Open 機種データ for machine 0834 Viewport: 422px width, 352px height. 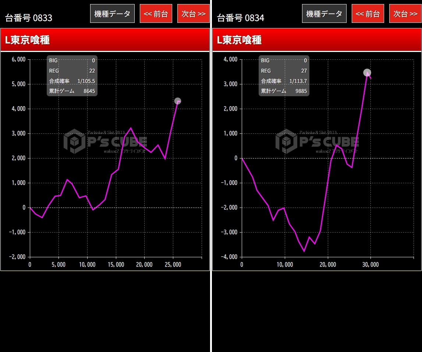coord(324,14)
